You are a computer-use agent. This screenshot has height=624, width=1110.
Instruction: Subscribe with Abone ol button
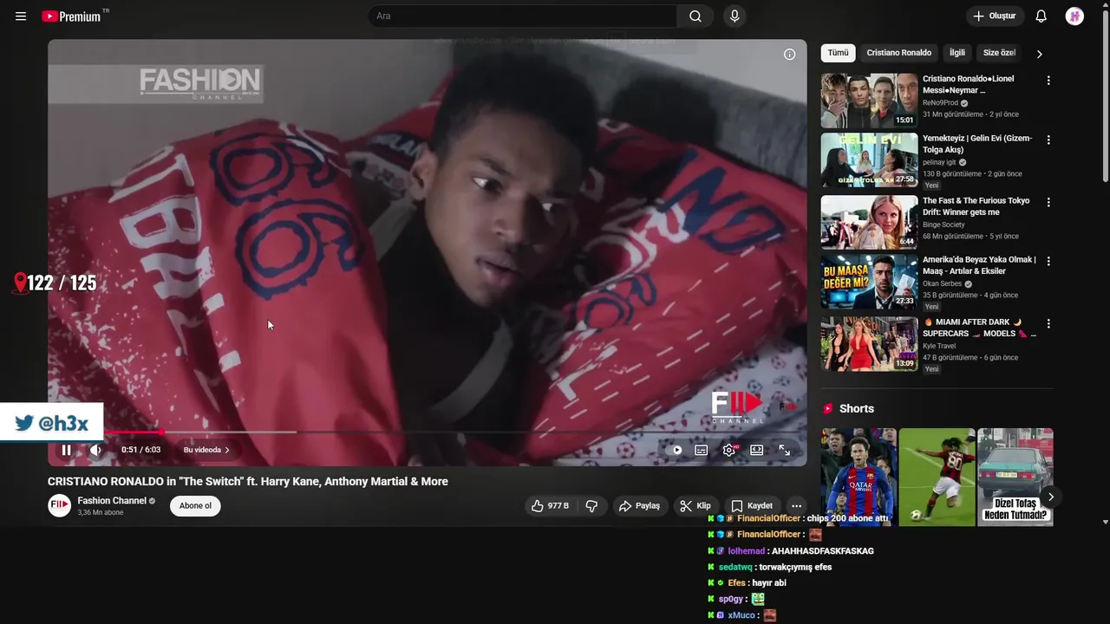[x=195, y=506]
